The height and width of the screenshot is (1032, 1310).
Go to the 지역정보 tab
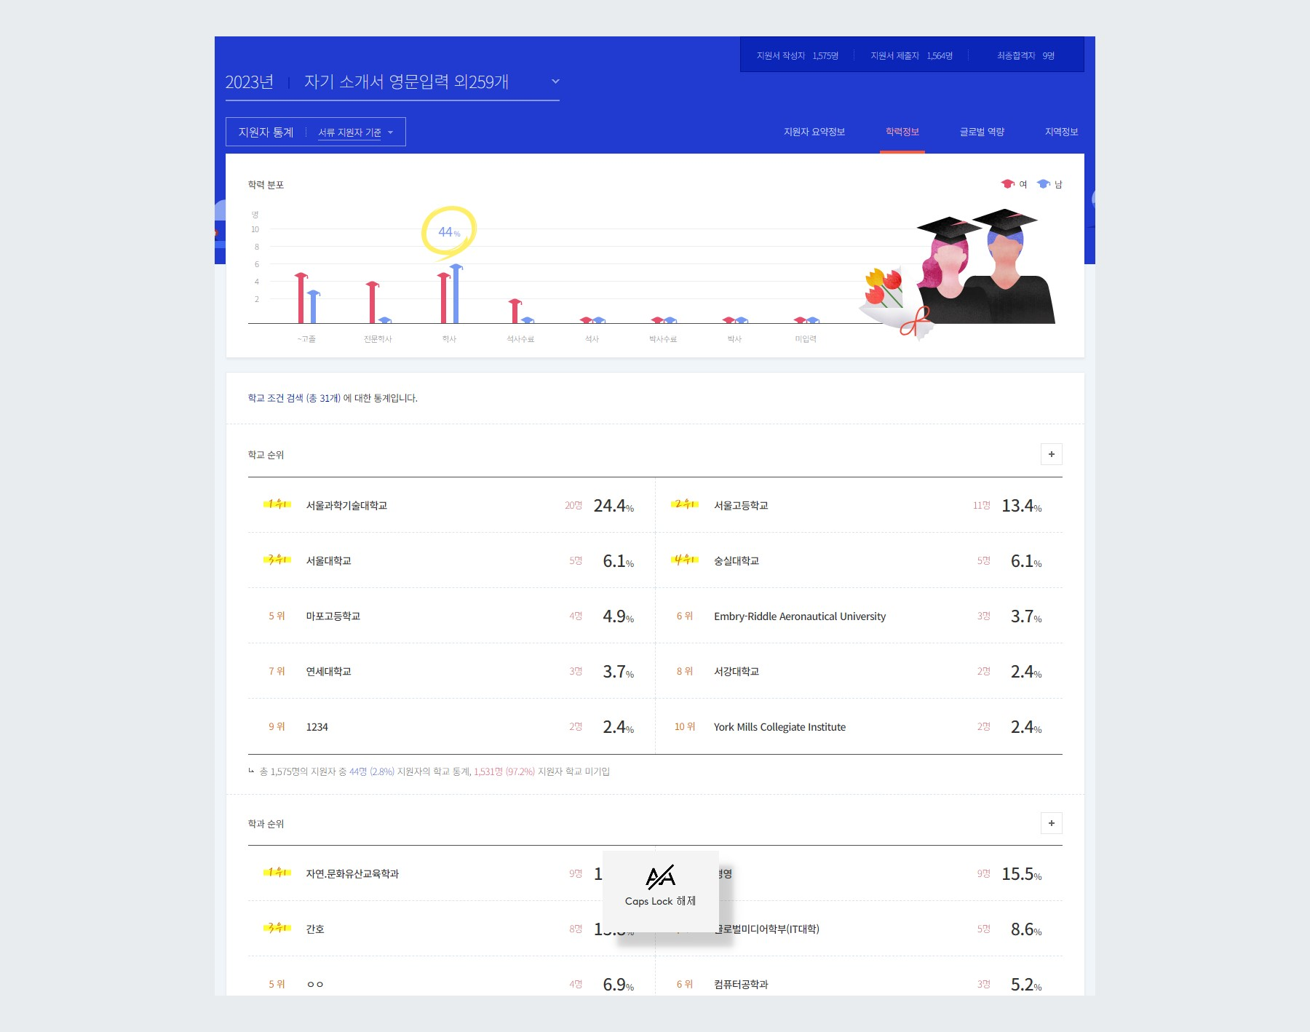1062,132
